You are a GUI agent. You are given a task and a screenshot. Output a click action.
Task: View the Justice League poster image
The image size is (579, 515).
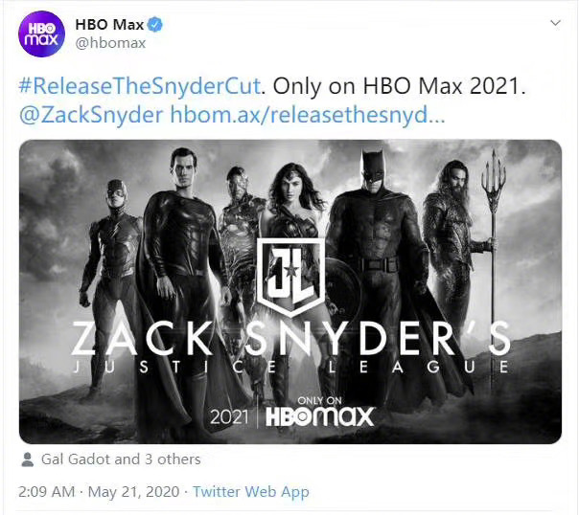tap(290, 292)
